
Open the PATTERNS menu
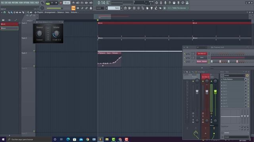pos(15,3)
